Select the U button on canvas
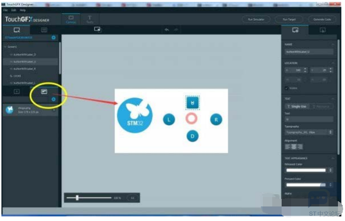Viewport: 345px width, 221px height. click(x=192, y=103)
